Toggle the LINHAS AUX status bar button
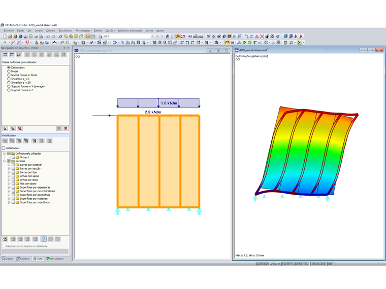The height and width of the screenshot is (289, 386). click(x=318, y=264)
